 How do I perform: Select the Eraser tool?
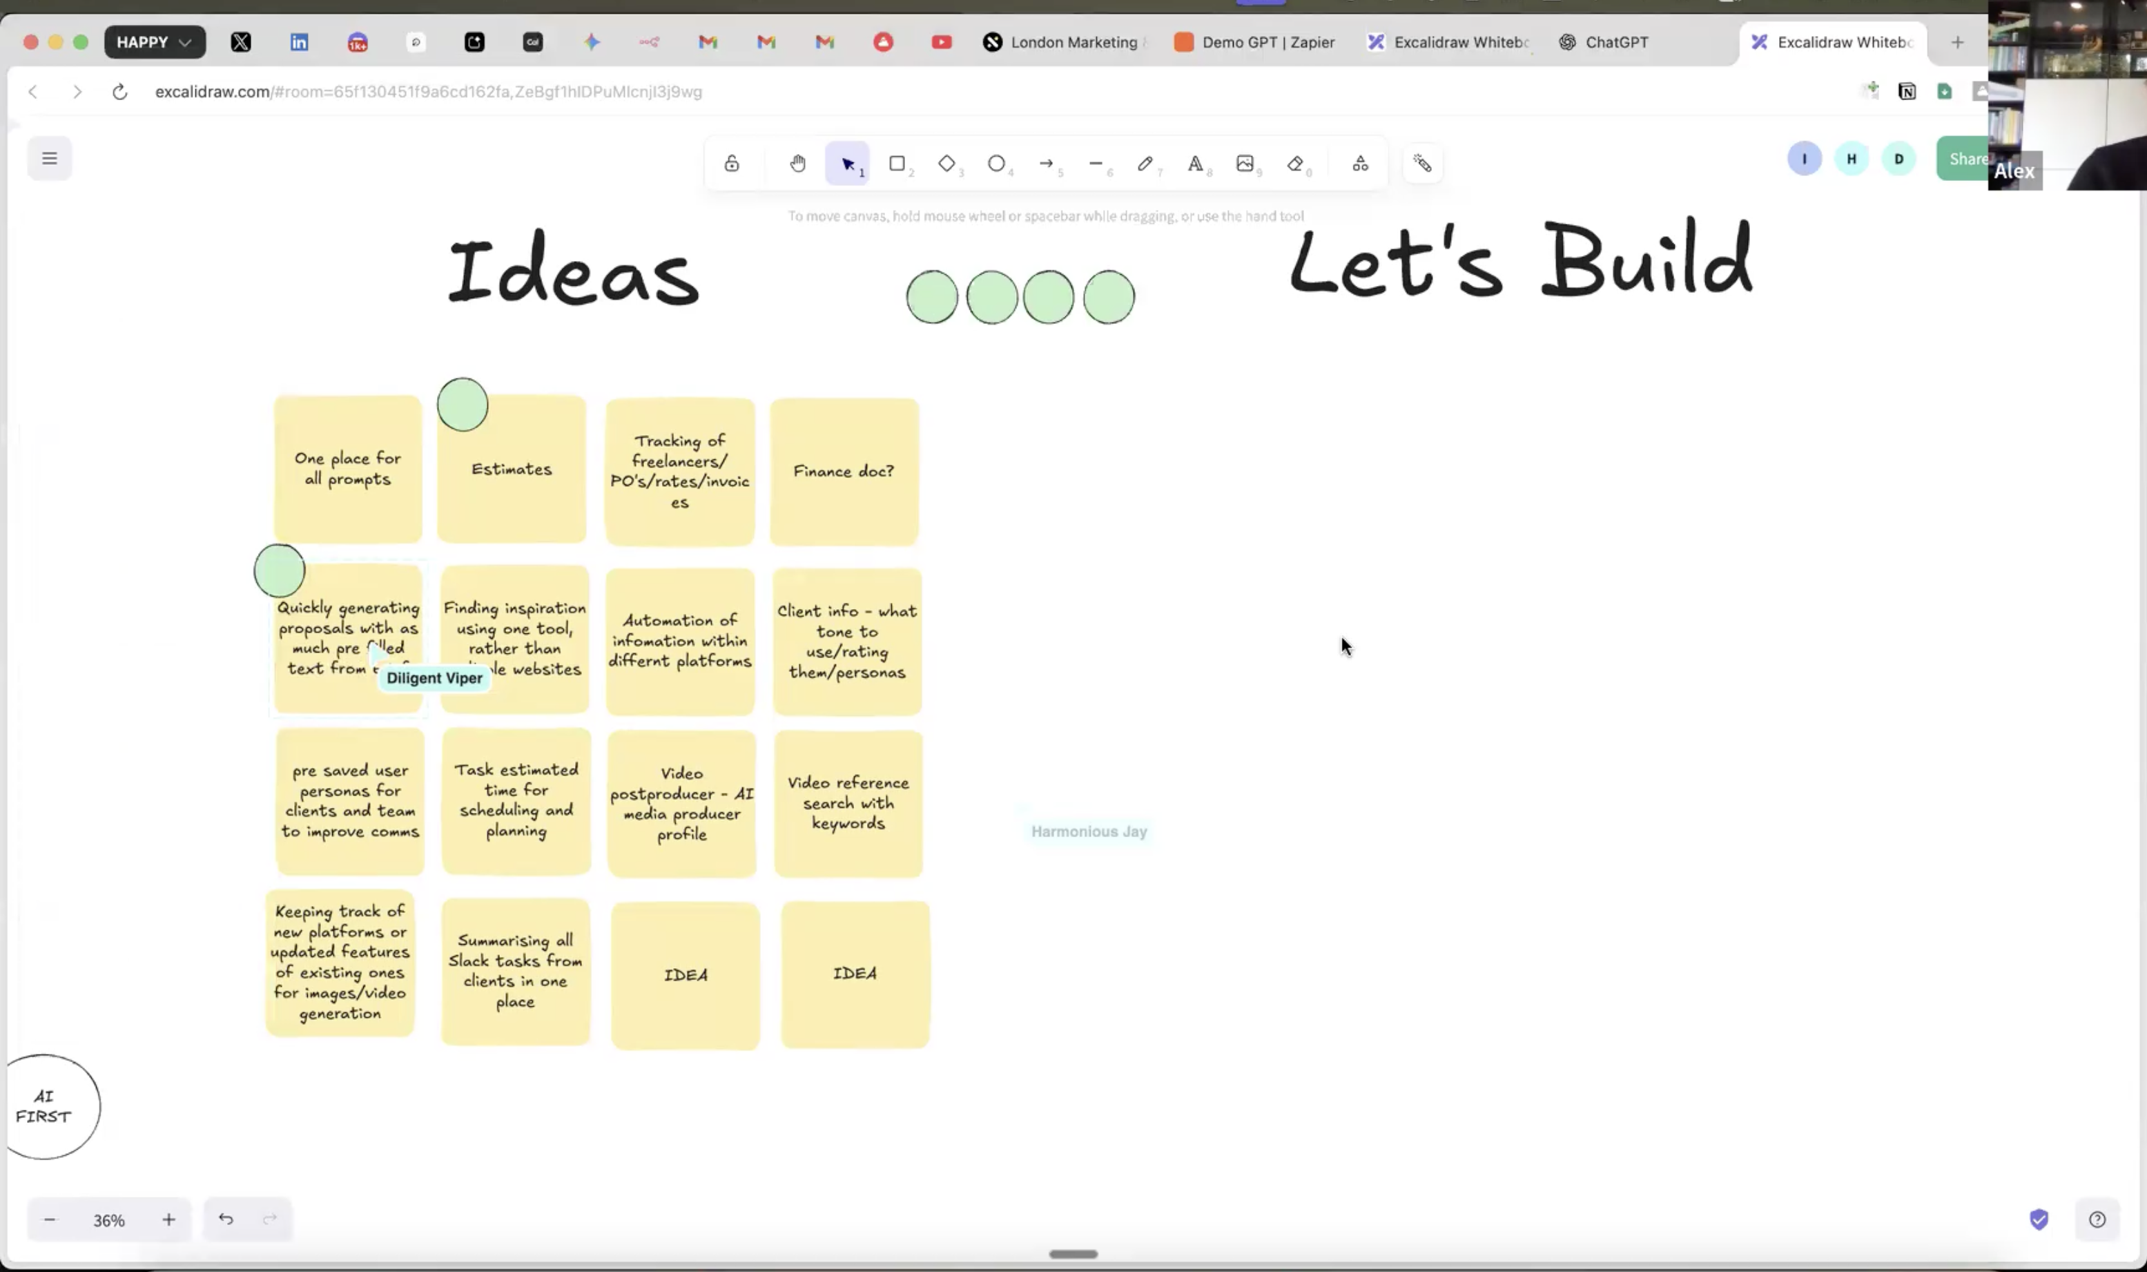point(1295,163)
